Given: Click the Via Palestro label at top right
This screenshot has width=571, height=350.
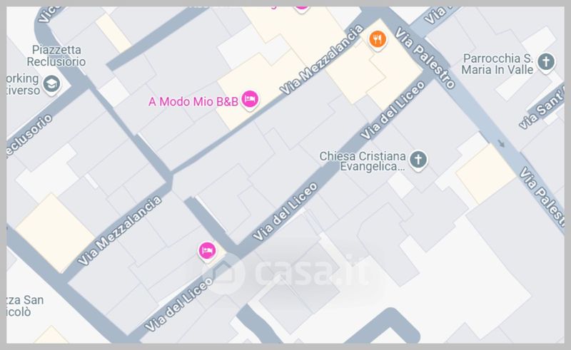Looking at the screenshot, I should click(x=425, y=58).
